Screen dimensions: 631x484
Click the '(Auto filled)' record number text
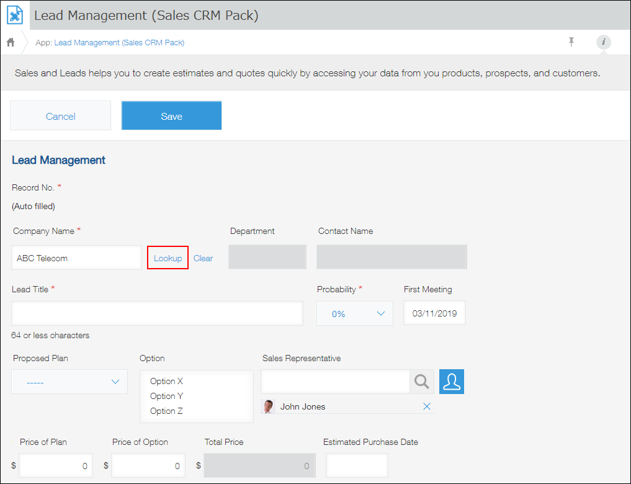coord(34,207)
